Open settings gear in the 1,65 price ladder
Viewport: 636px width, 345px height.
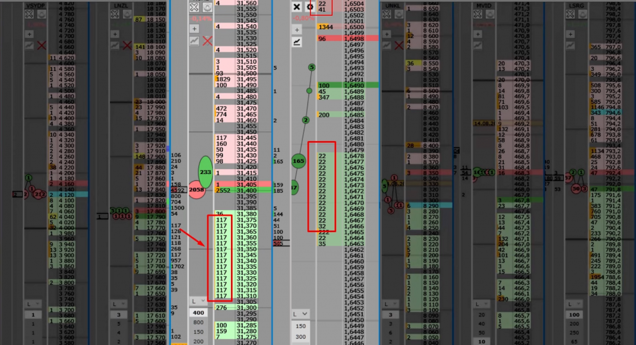[309, 7]
